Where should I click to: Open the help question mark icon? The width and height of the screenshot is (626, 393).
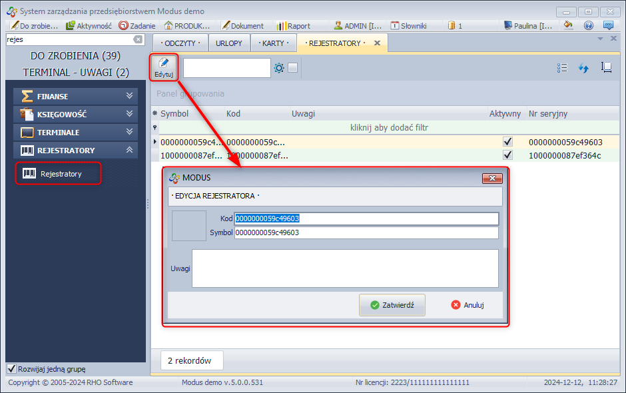pyautogui.click(x=588, y=25)
